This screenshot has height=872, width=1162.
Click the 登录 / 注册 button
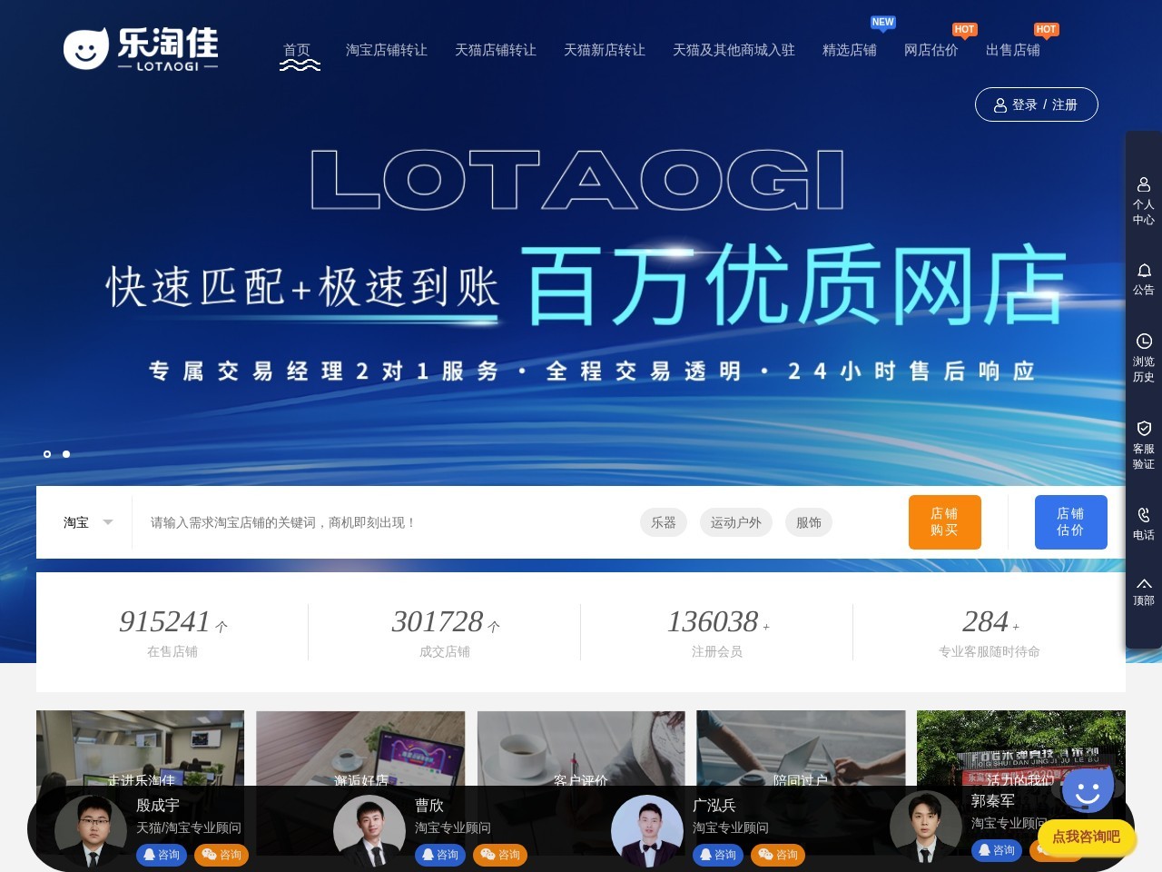tap(1037, 104)
